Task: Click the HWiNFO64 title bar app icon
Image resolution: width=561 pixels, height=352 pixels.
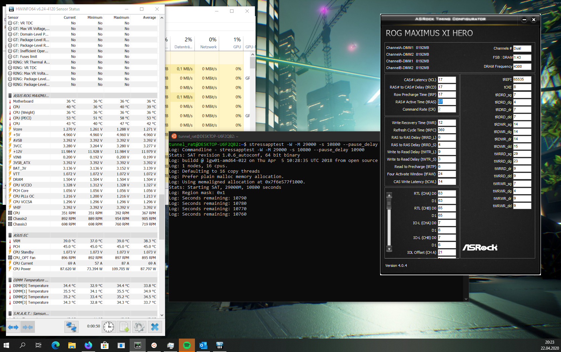Action: click(x=12, y=9)
